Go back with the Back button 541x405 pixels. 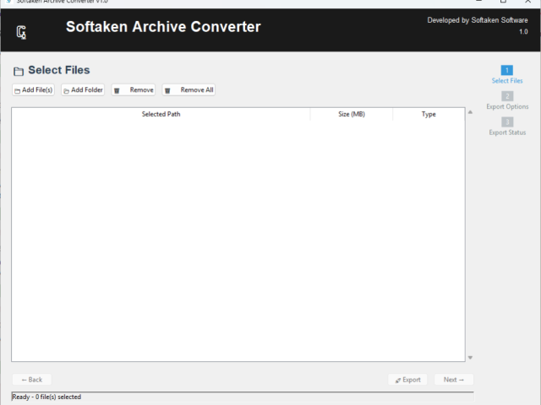click(32, 380)
